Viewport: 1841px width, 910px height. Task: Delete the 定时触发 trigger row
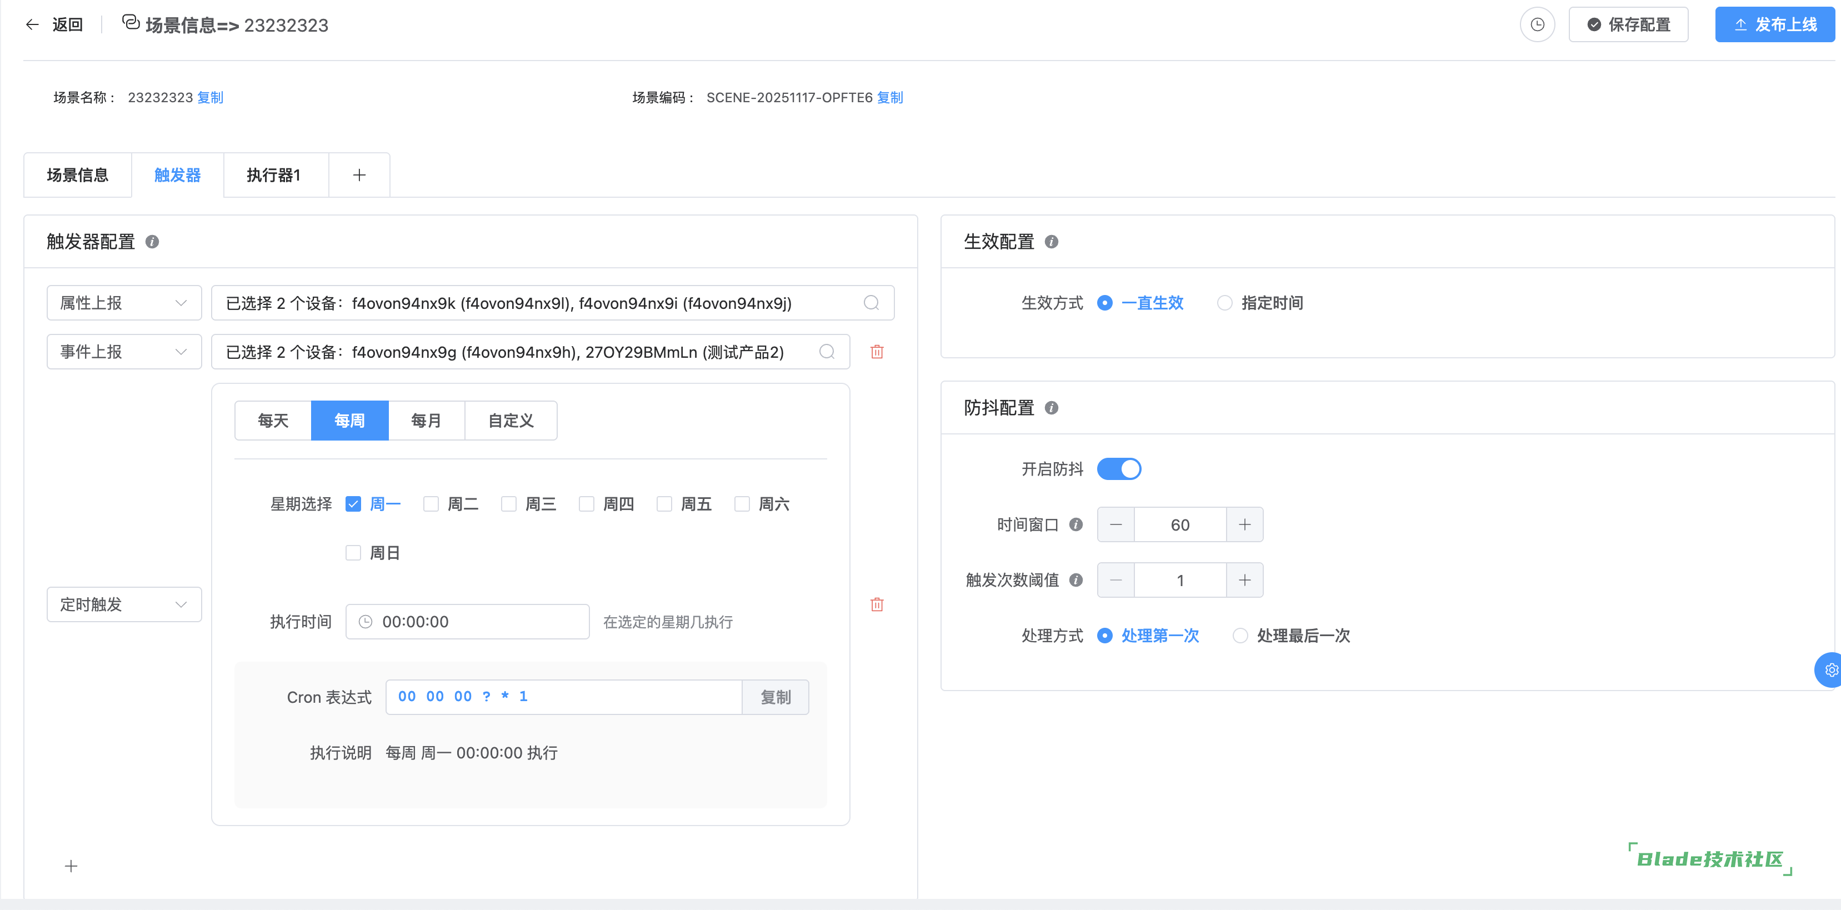[877, 605]
